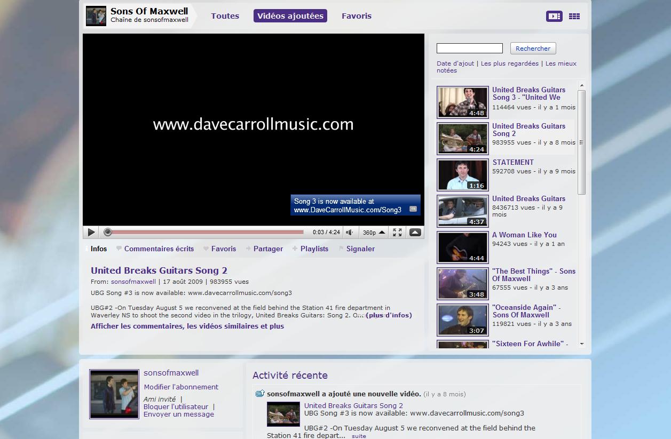671x439 pixels.
Task: Click the recent activity video icon
Action: click(x=260, y=394)
